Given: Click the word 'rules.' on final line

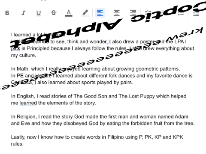Looking at the screenshot, I should (x=17, y=144).
